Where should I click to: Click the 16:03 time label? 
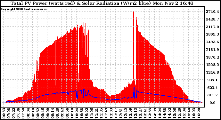pos(194,113)
